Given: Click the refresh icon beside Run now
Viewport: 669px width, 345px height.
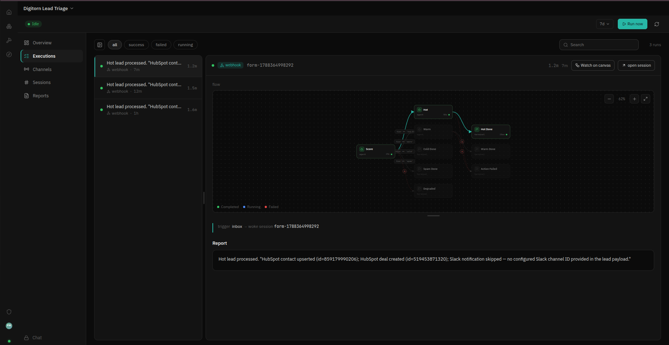Looking at the screenshot, I should tap(657, 24).
